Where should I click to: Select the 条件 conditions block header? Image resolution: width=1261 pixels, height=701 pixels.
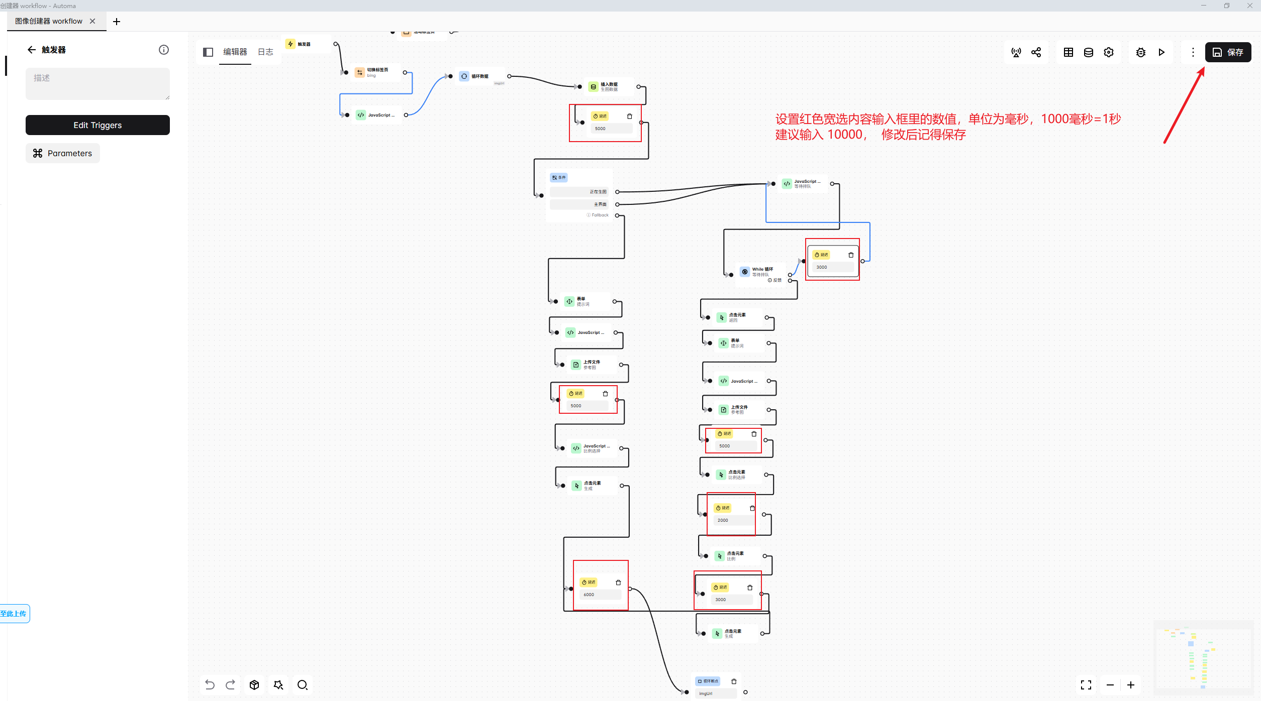559,178
